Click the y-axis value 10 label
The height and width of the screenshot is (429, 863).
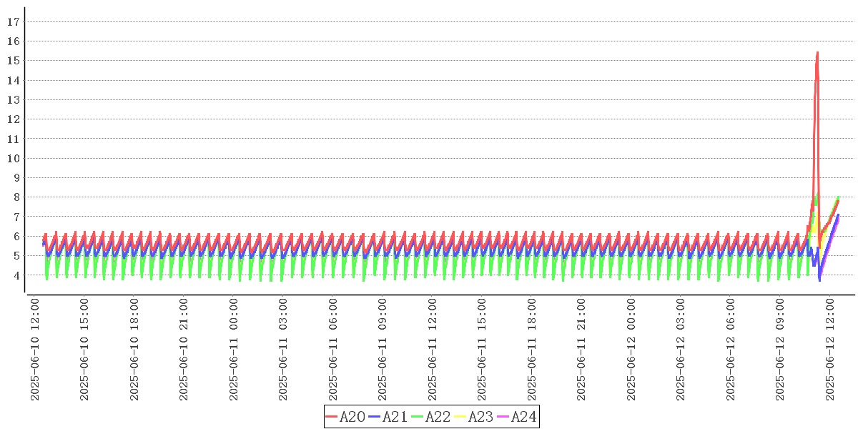(12, 158)
